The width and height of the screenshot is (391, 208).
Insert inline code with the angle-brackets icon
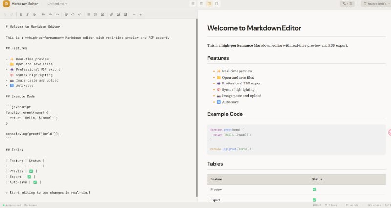pyautogui.click(x=73, y=14)
